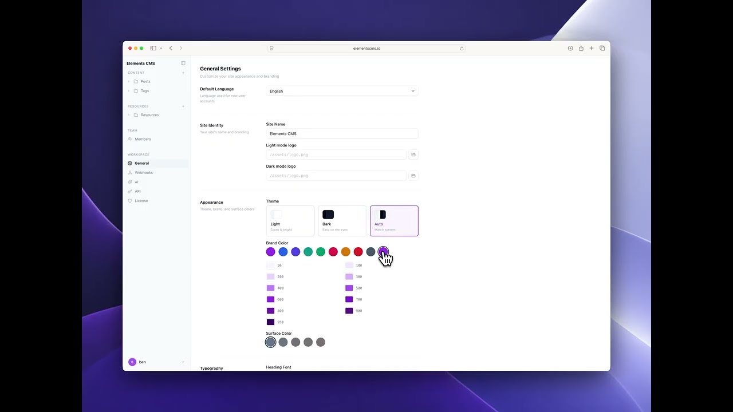Screen dimensions: 733x412
Task: Focus the Site Name input field
Action: tap(342, 133)
